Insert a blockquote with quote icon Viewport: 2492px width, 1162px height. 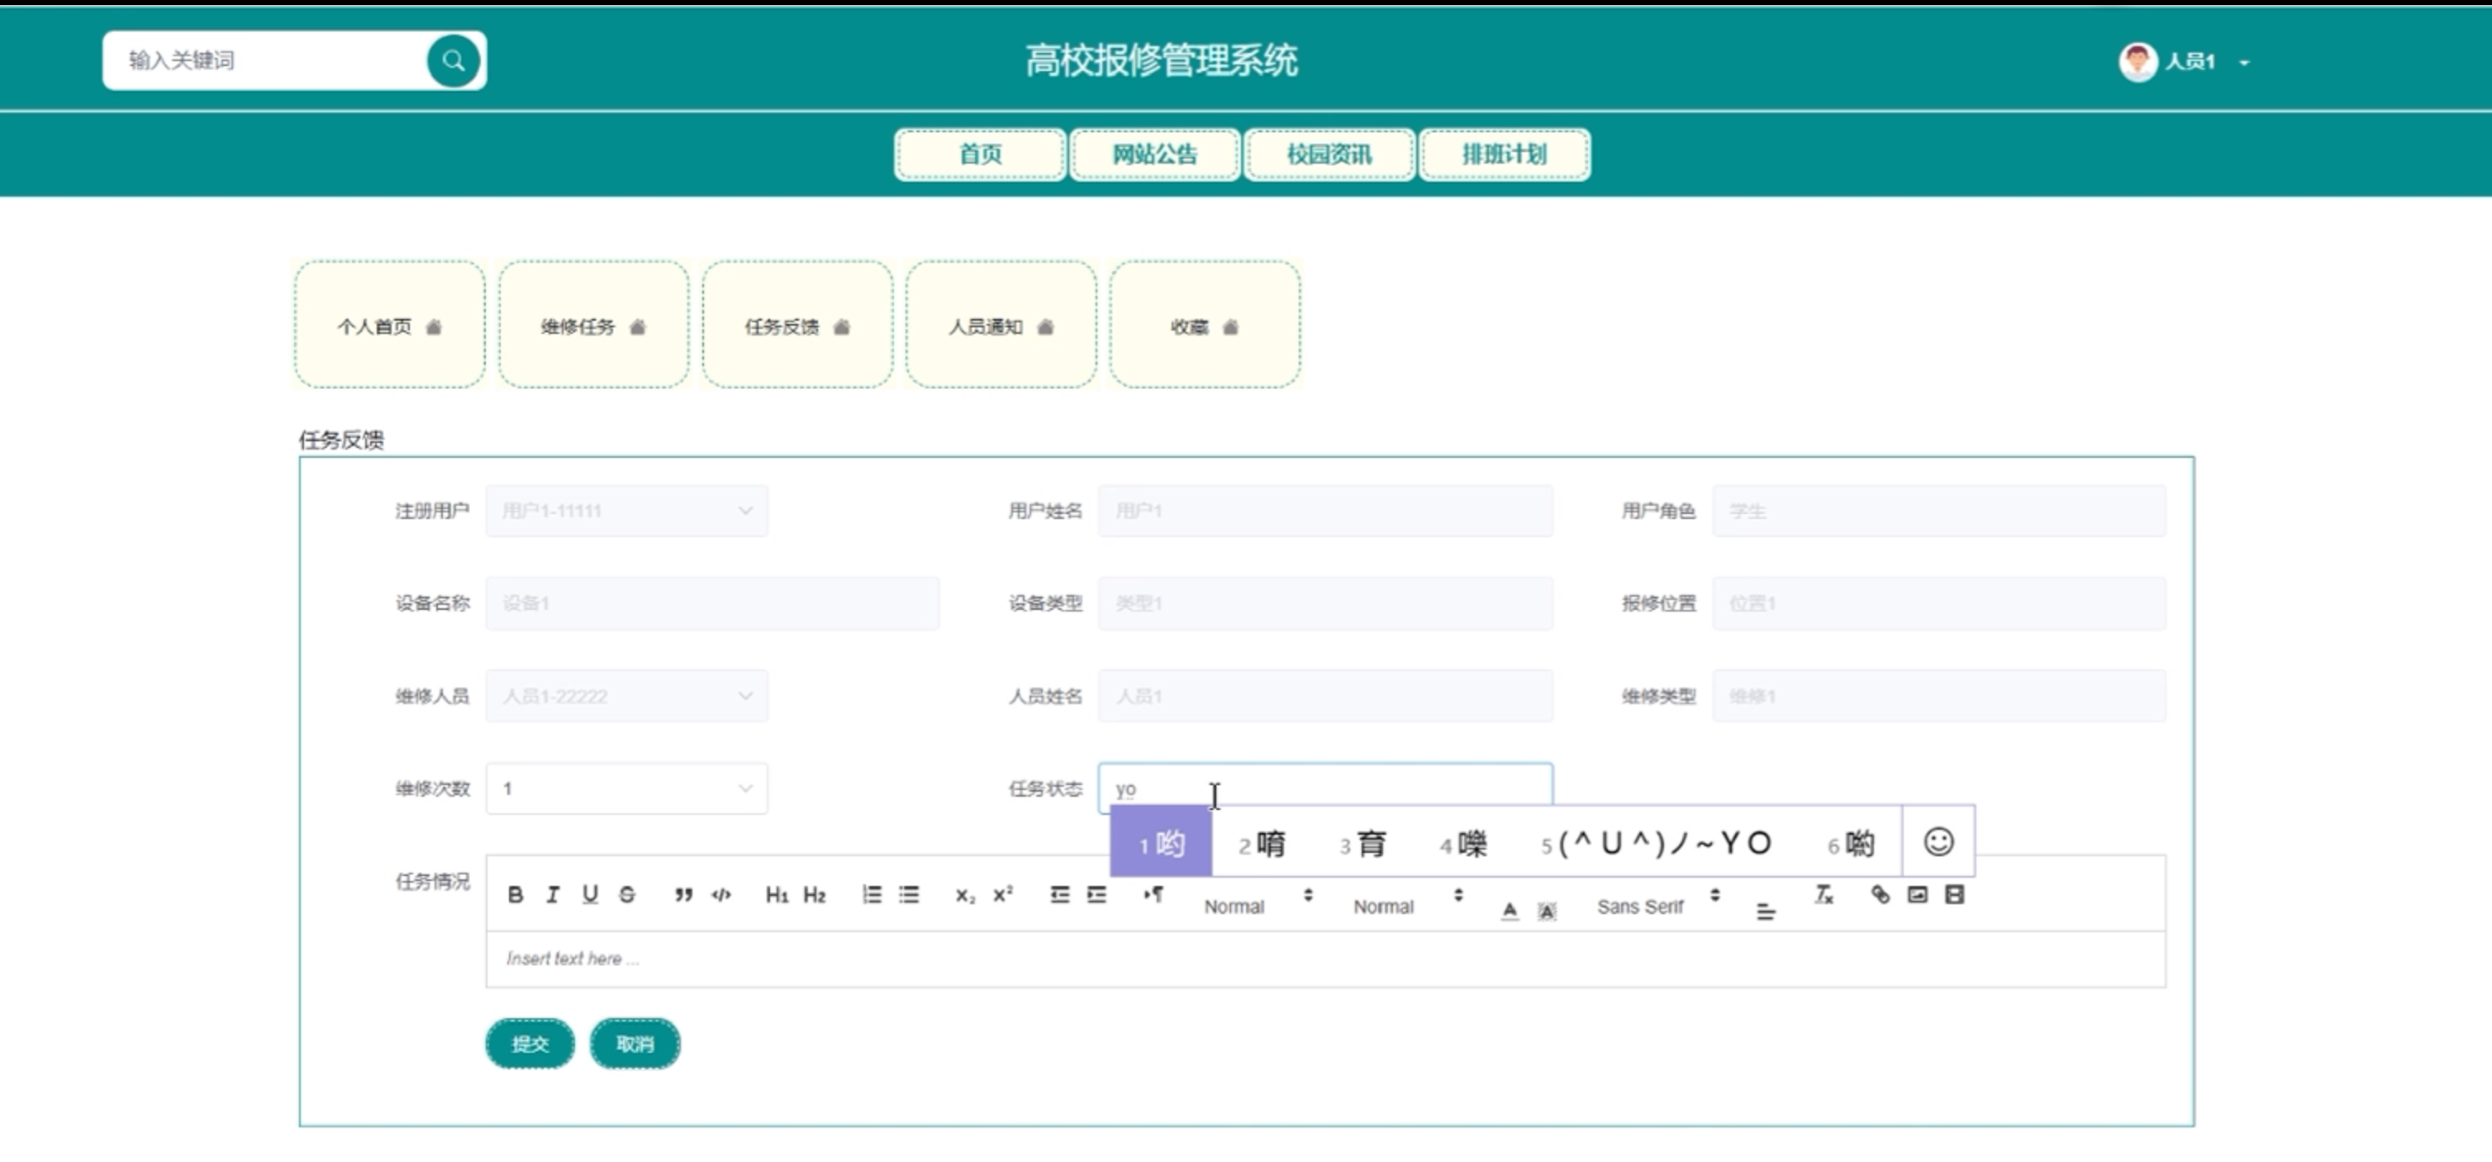[683, 895]
